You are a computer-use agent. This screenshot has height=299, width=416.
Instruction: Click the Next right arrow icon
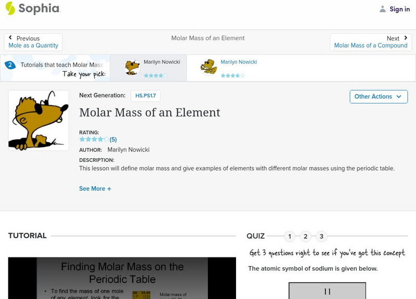(406, 38)
